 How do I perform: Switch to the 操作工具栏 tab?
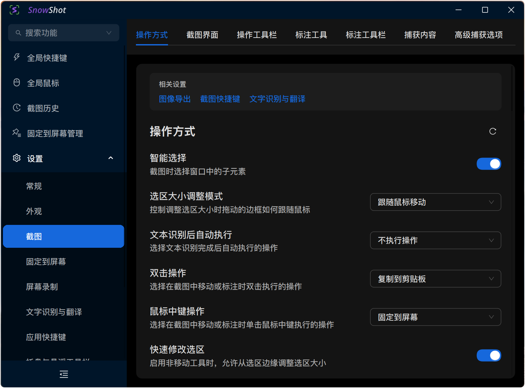click(257, 35)
